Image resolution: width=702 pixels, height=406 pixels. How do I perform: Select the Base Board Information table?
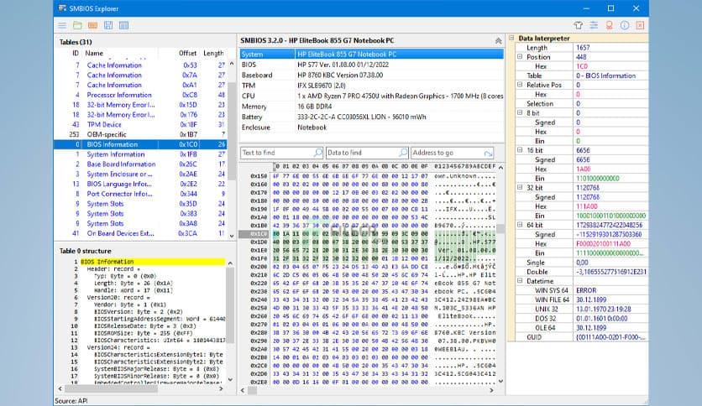[x=140, y=164]
